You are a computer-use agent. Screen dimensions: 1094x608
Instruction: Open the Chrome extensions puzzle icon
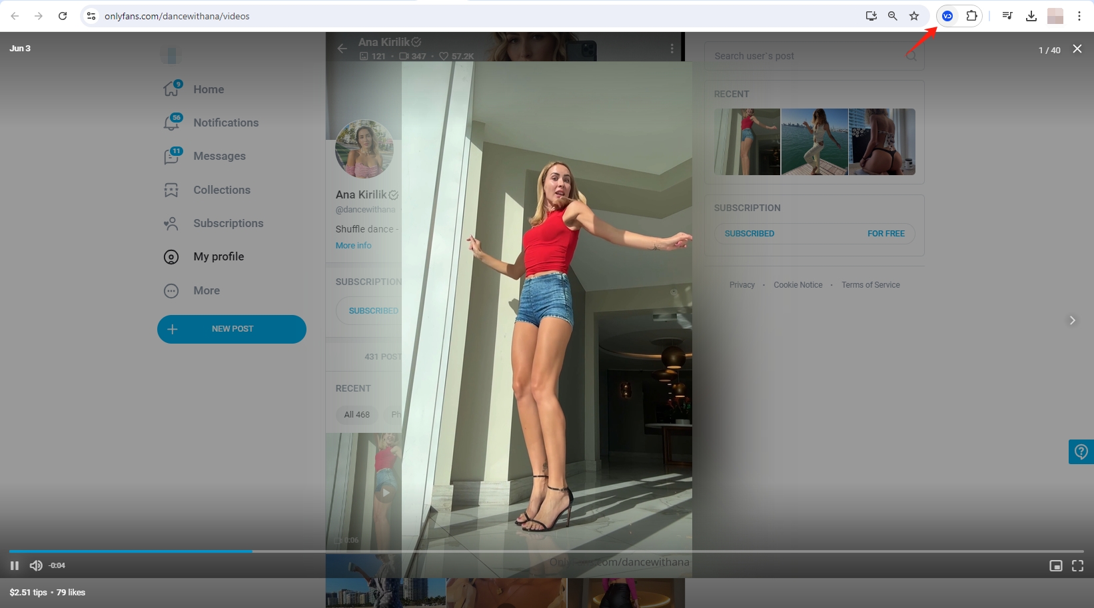[971, 15]
